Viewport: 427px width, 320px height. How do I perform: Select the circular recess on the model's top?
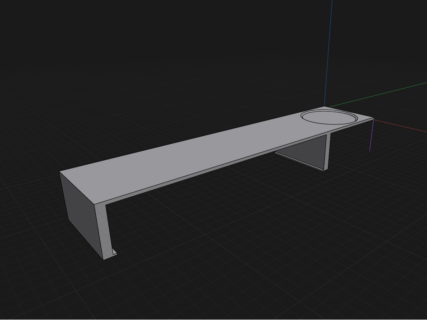(329, 117)
